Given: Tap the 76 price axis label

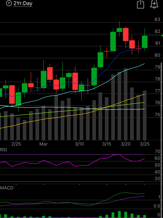Looking at the screenshot, I should coord(157,103).
